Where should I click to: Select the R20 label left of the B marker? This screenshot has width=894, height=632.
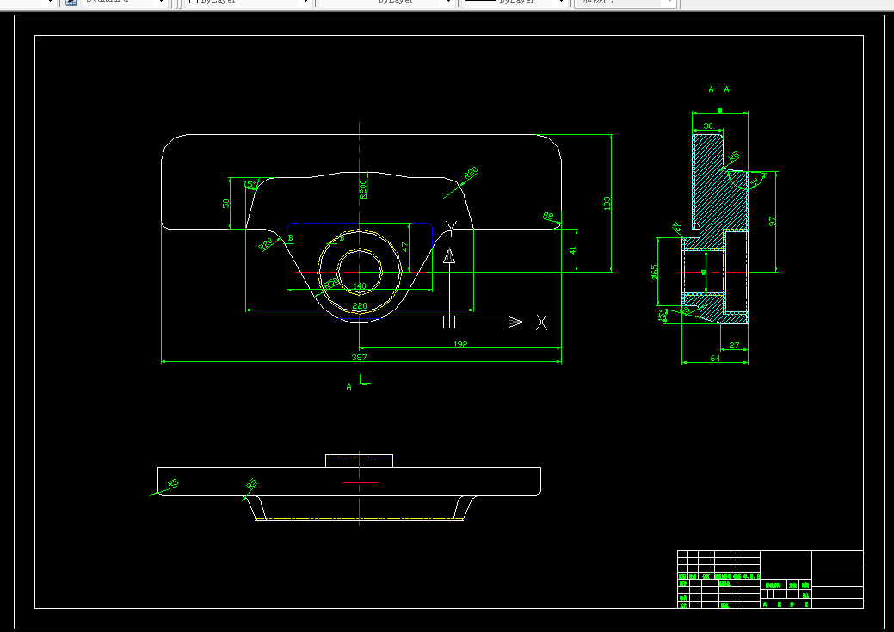pyautogui.click(x=266, y=244)
